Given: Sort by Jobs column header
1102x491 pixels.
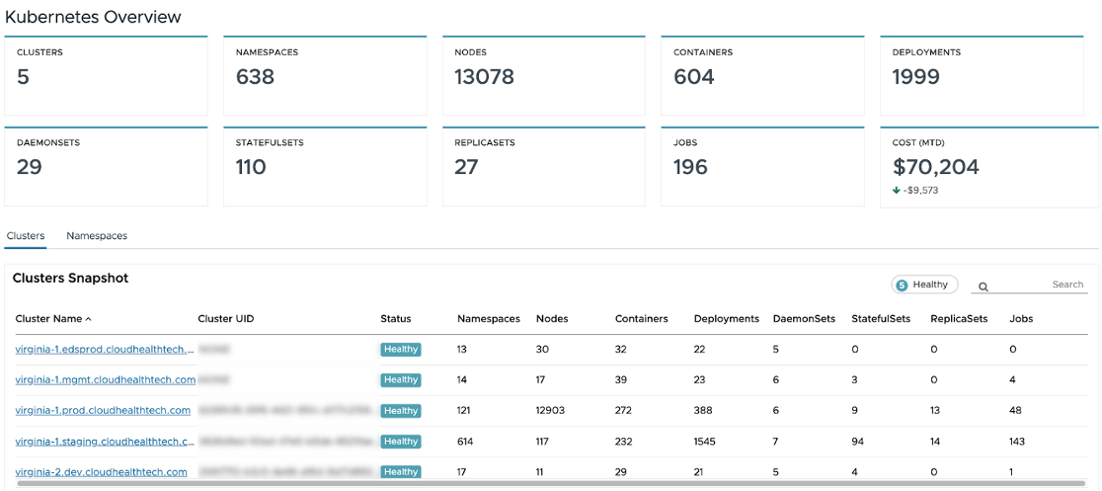Looking at the screenshot, I should (x=1020, y=319).
